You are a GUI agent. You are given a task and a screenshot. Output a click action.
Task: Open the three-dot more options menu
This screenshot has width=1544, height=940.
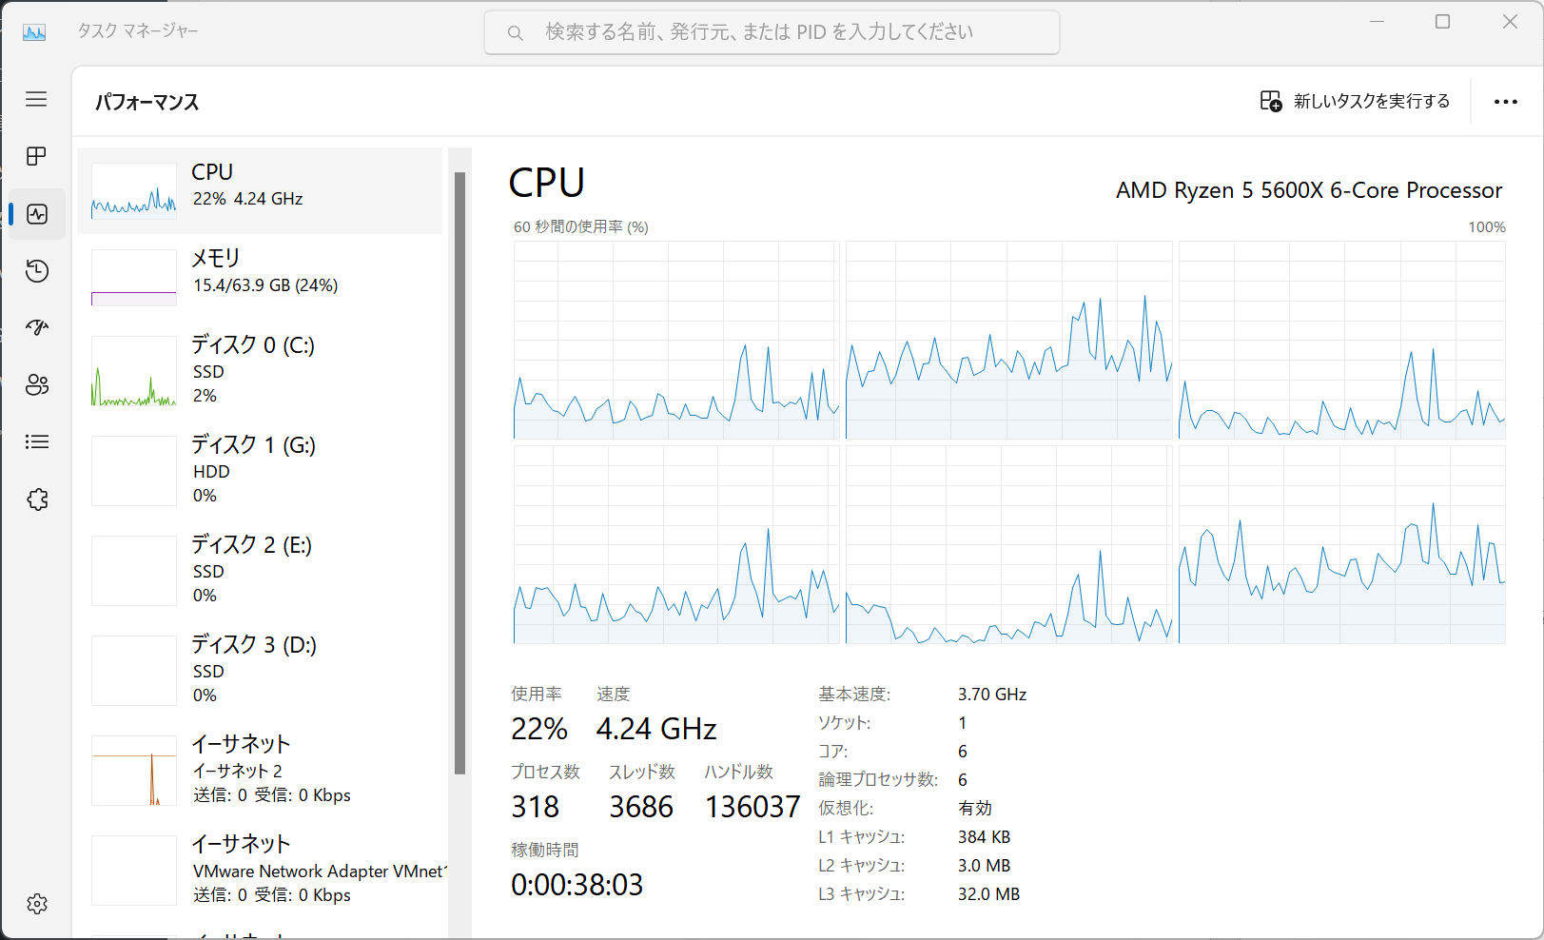pos(1506,102)
